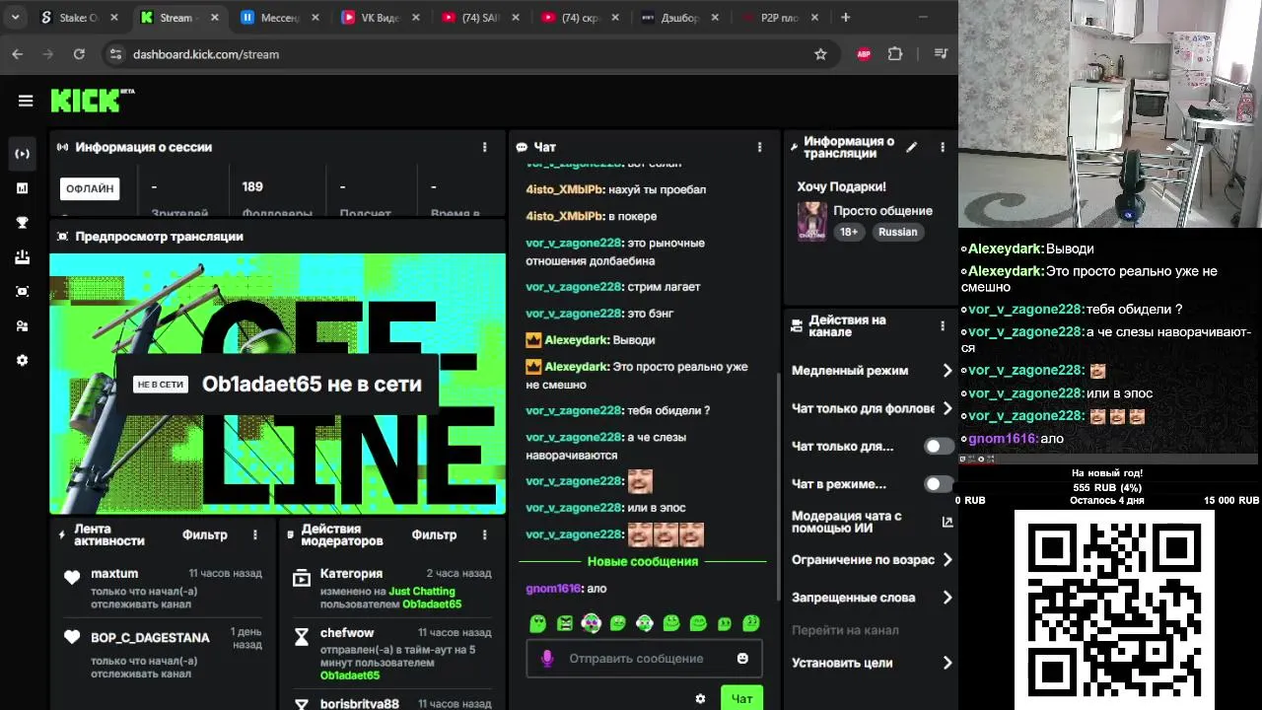The image size is (1262, 710).
Task: Click the ОФЛАЙН status badge
Action: (x=90, y=188)
